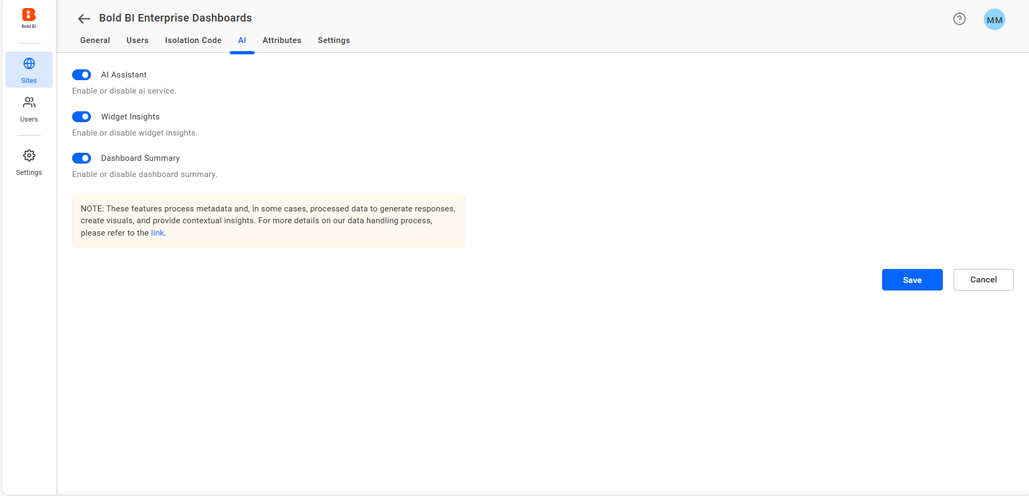Toggle the Dashboard Summary switch

(x=82, y=158)
